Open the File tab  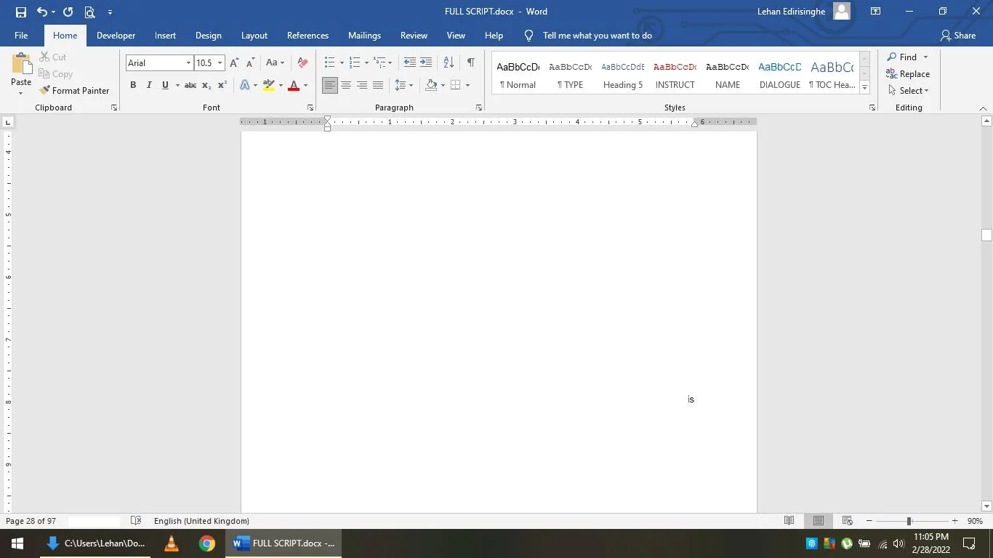[x=21, y=36]
